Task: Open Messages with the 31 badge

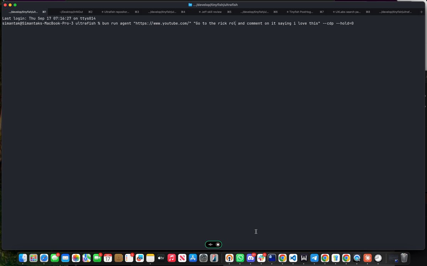Action: [x=55, y=258]
